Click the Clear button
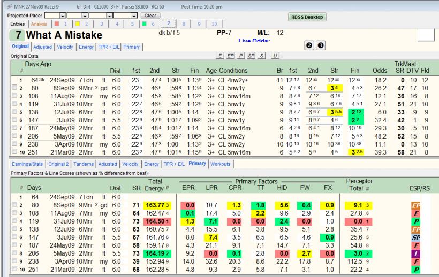Image resolution: width=439 pixels, height=277 pixels. [x=150, y=16]
